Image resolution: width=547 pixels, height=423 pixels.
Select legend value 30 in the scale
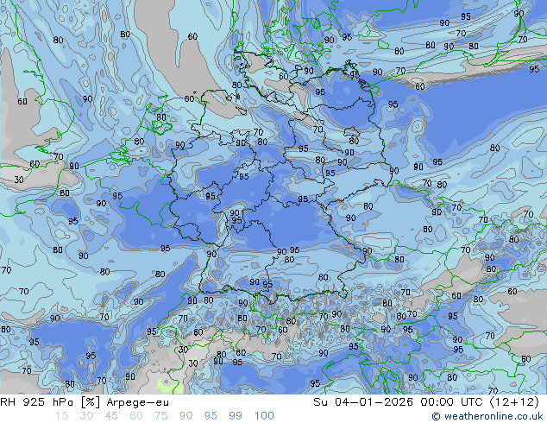tap(86, 416)
